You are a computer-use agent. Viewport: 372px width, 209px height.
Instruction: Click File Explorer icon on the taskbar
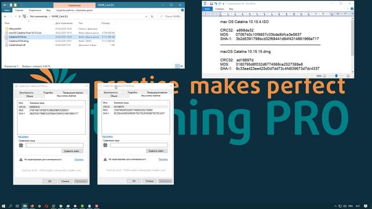coord(24,206)
